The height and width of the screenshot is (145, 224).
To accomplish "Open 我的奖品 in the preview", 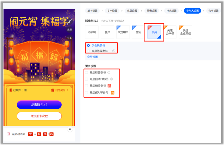I will click(60, 90).
